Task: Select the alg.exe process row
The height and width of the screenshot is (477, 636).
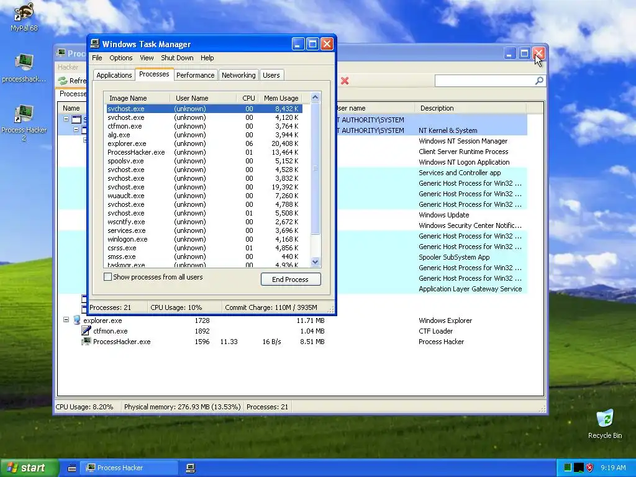Action: 204,135
